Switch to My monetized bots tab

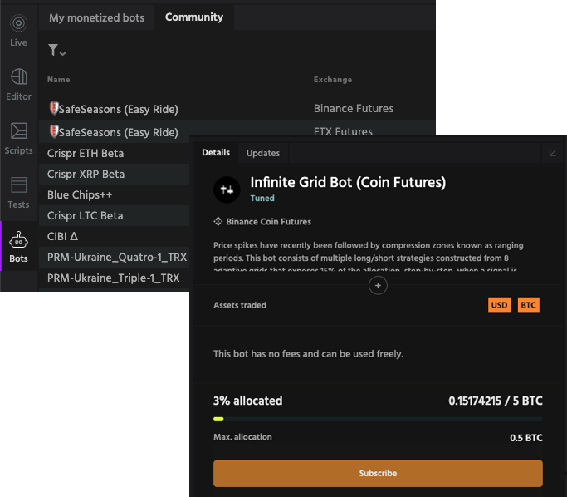(x=96, y=17)
